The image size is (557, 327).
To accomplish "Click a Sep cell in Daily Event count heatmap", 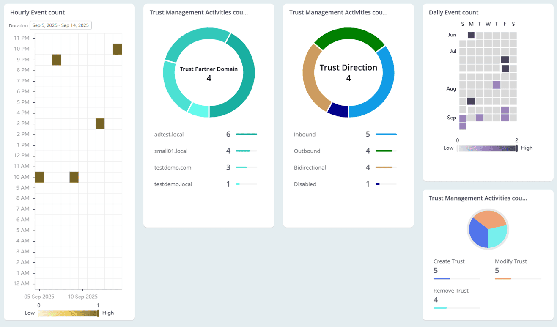I will (462, 117).
